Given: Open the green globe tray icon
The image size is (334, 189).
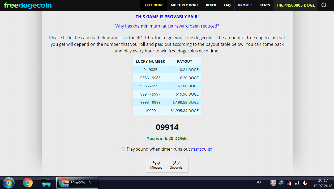Looking at the screenshot, I should pos(281,183).
